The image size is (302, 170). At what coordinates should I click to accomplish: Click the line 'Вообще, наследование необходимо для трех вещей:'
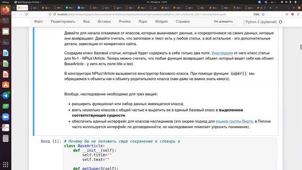point(111,94)
